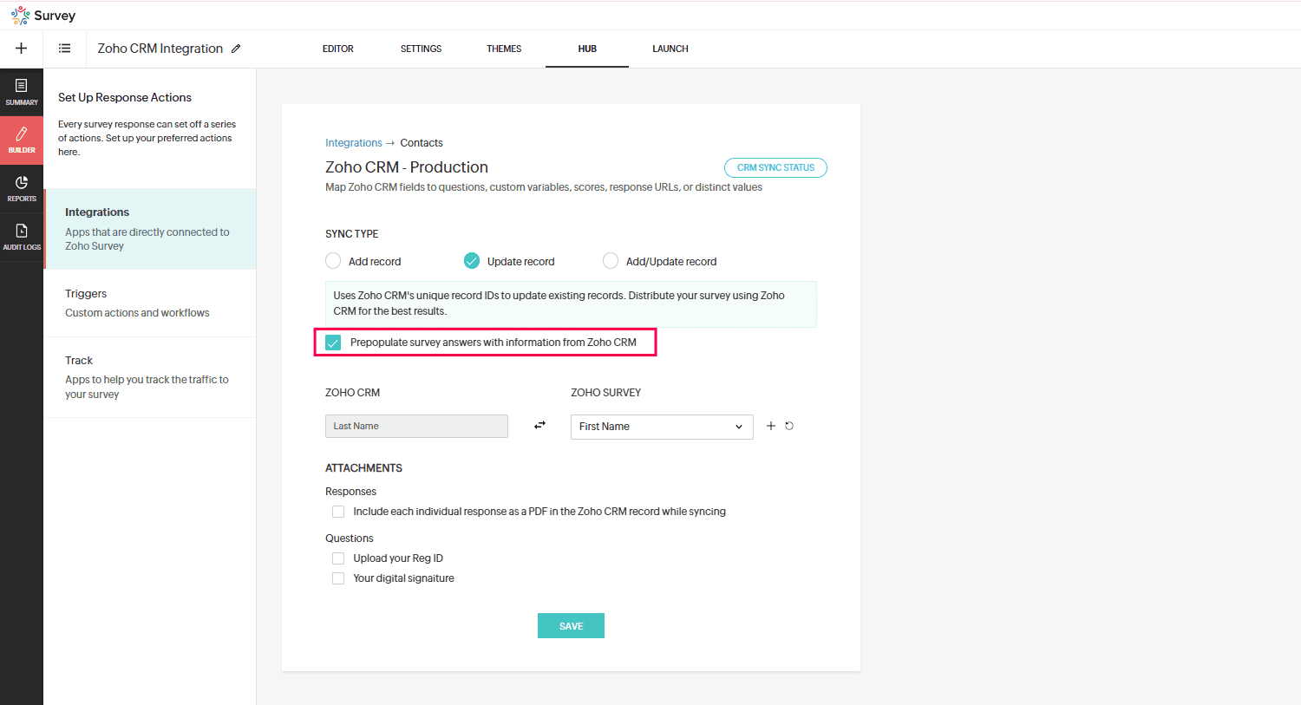This screenshot has height=705, width=1301.
Task: Click the plus icon to create new survey
Action: click(x=22, y=49)
